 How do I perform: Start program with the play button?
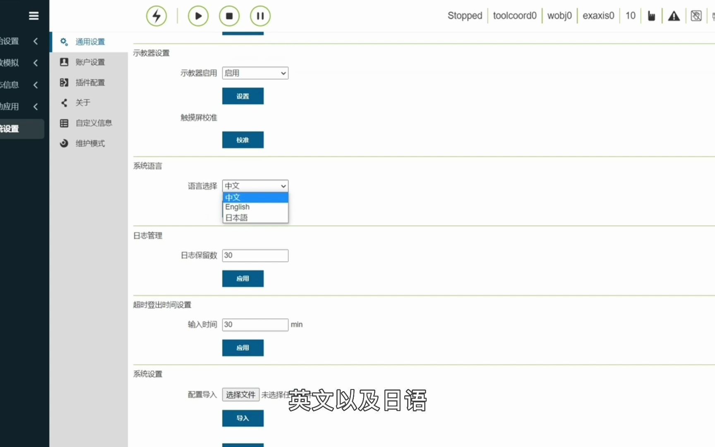pyautogui.click(x=198, y=16)
